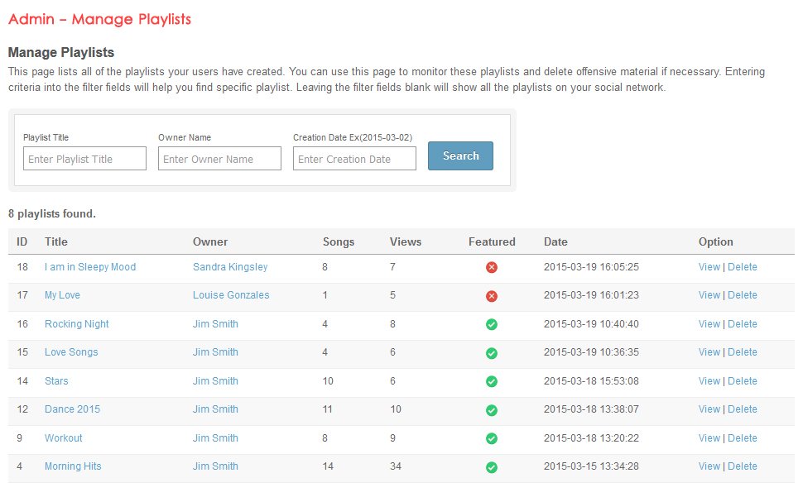
Task: Toggle green featured check for Morning Hits
Action: click(492, 467)
